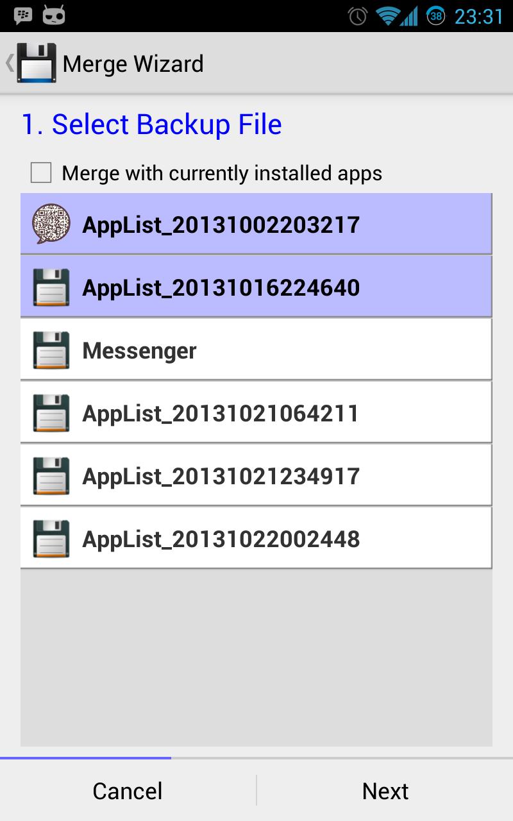Click floppy icon of AppList_20131022002448
This screenshot has height=821, width=513.
(51, 539)
